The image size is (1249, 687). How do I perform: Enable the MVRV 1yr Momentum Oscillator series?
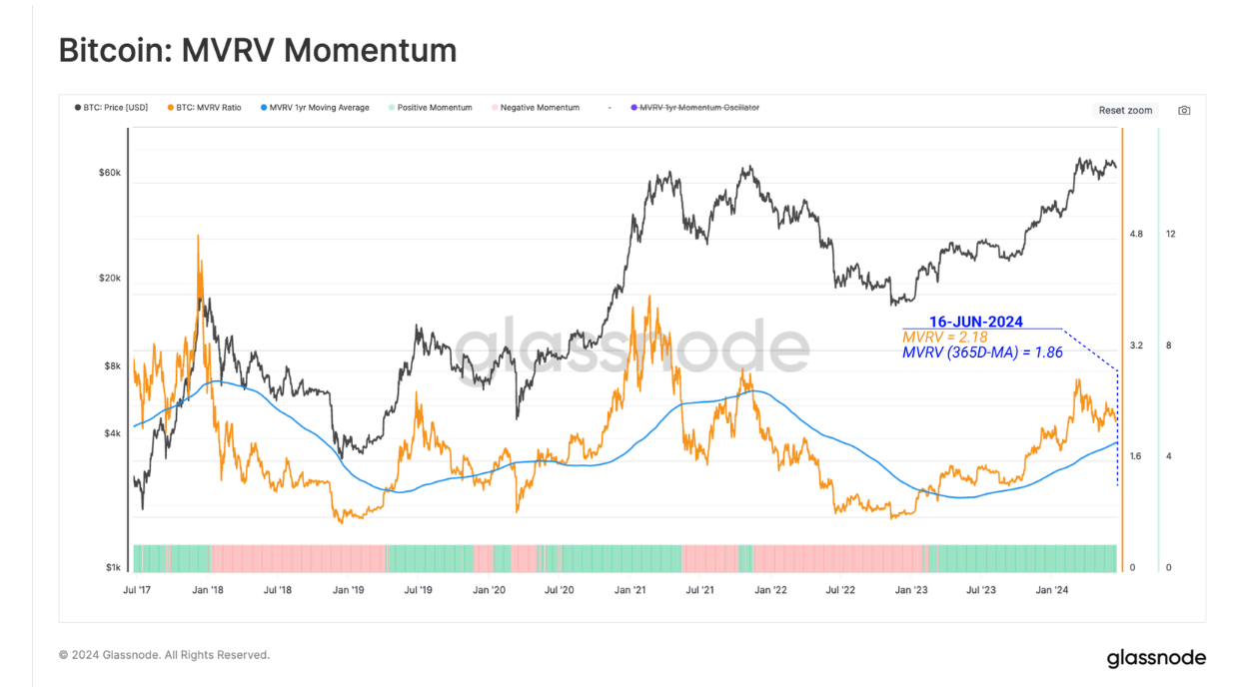(x=696, y=108)
